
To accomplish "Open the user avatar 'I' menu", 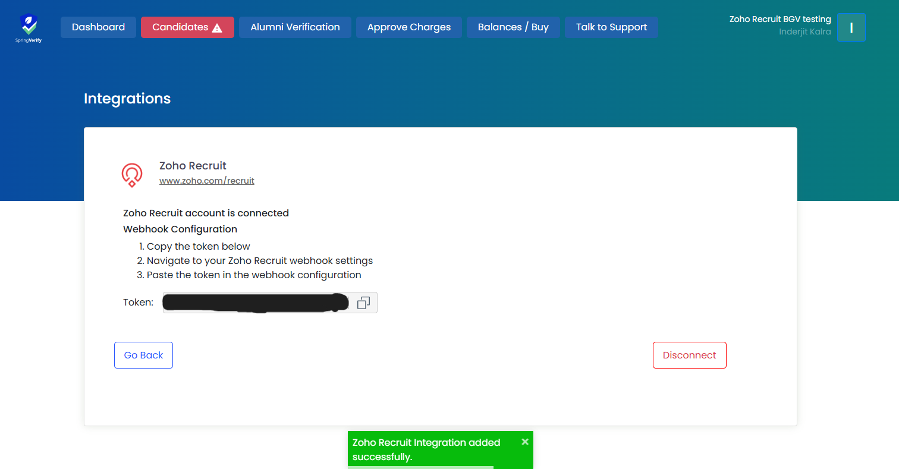I will (x=851, y=27).
